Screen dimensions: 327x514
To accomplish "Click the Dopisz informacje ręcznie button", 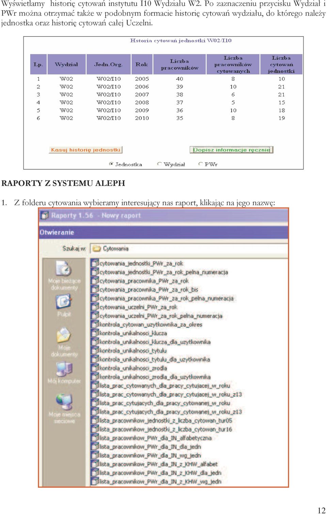I will click(x=232, y=150).
